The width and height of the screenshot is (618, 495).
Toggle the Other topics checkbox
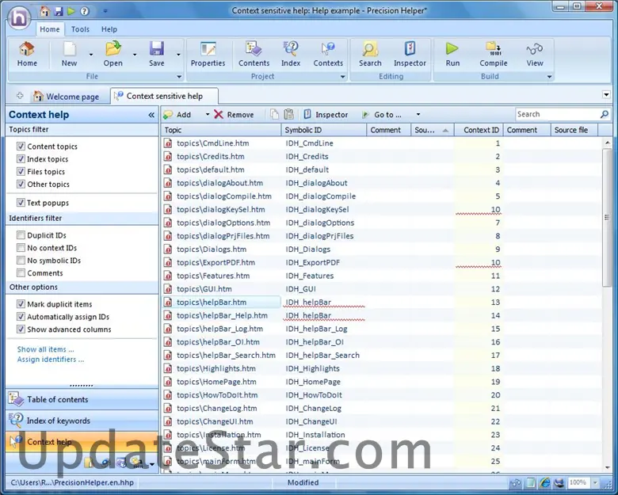[21, 184]
